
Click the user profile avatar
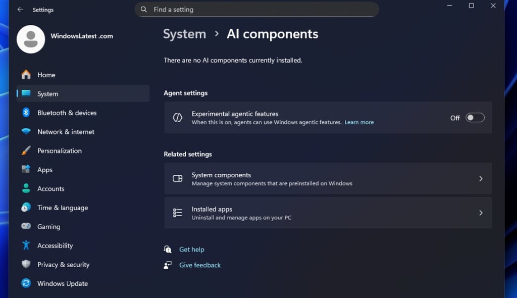31,39
